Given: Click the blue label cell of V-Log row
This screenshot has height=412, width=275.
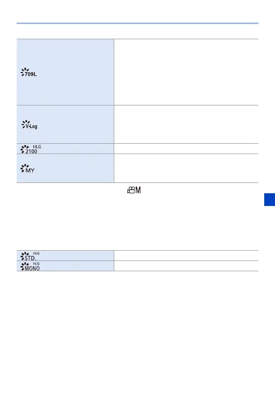Looking at the screenshot, I should 65,124.
